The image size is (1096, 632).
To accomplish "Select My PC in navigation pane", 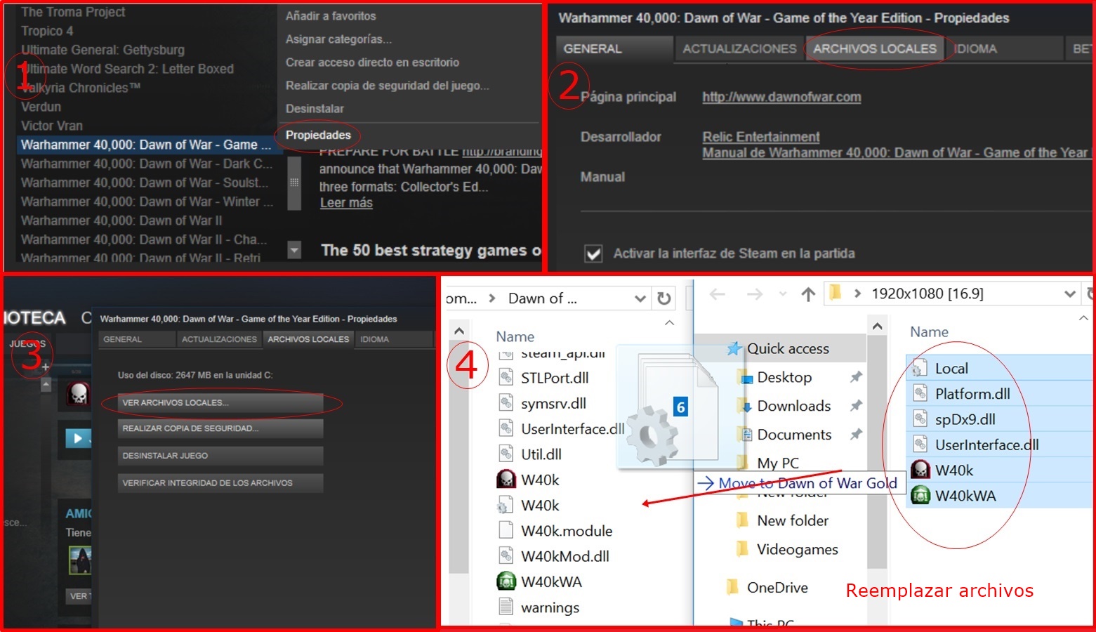I will pyautogui.click(x=778, y=463).
